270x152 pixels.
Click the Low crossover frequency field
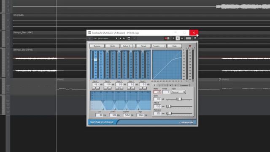click(100, 115)
